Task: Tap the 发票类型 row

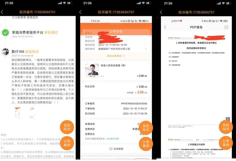Action: pyautogui.click(x=116, y=129)
